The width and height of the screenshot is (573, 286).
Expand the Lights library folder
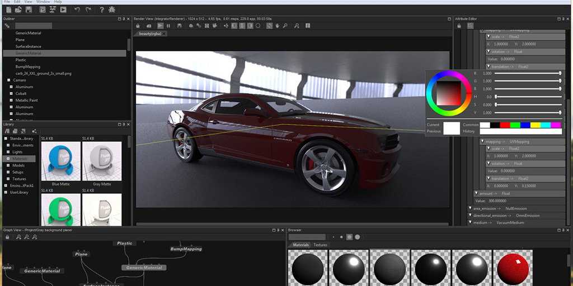pos(8,152)
